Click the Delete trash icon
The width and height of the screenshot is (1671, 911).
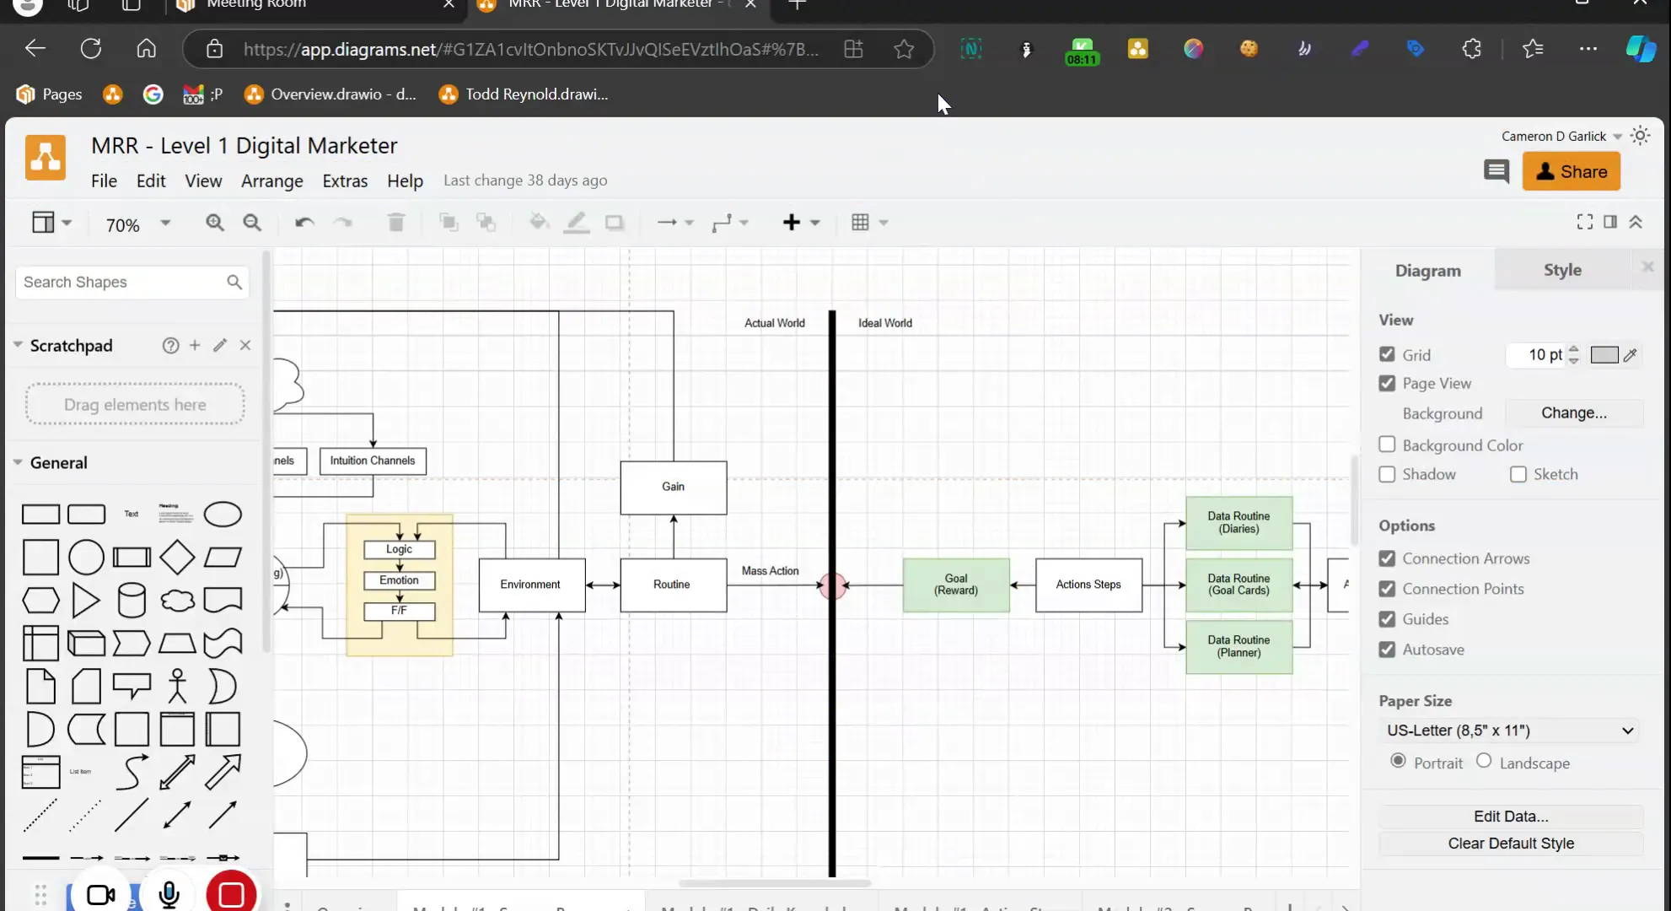click(x=396, y=223)
